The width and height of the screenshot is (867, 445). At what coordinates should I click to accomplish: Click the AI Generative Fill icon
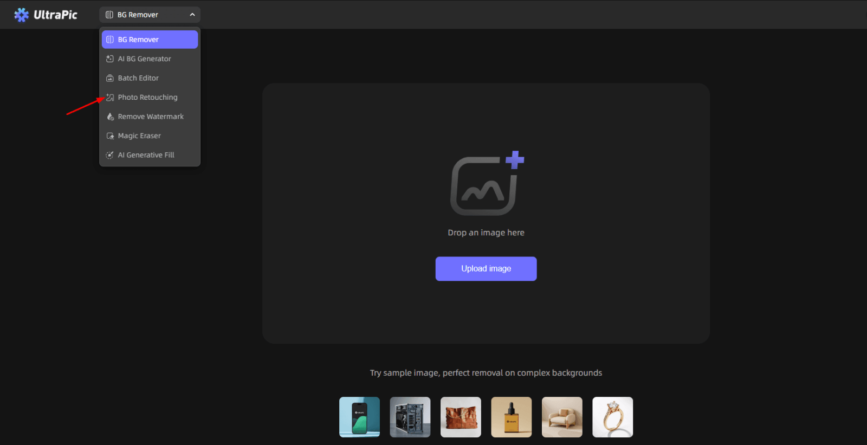click(x=110, y=155)
